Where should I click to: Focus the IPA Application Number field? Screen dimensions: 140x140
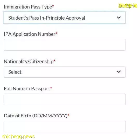pos(65,45)
